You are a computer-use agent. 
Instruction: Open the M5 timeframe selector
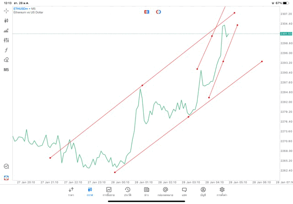(x=6, y=70)
